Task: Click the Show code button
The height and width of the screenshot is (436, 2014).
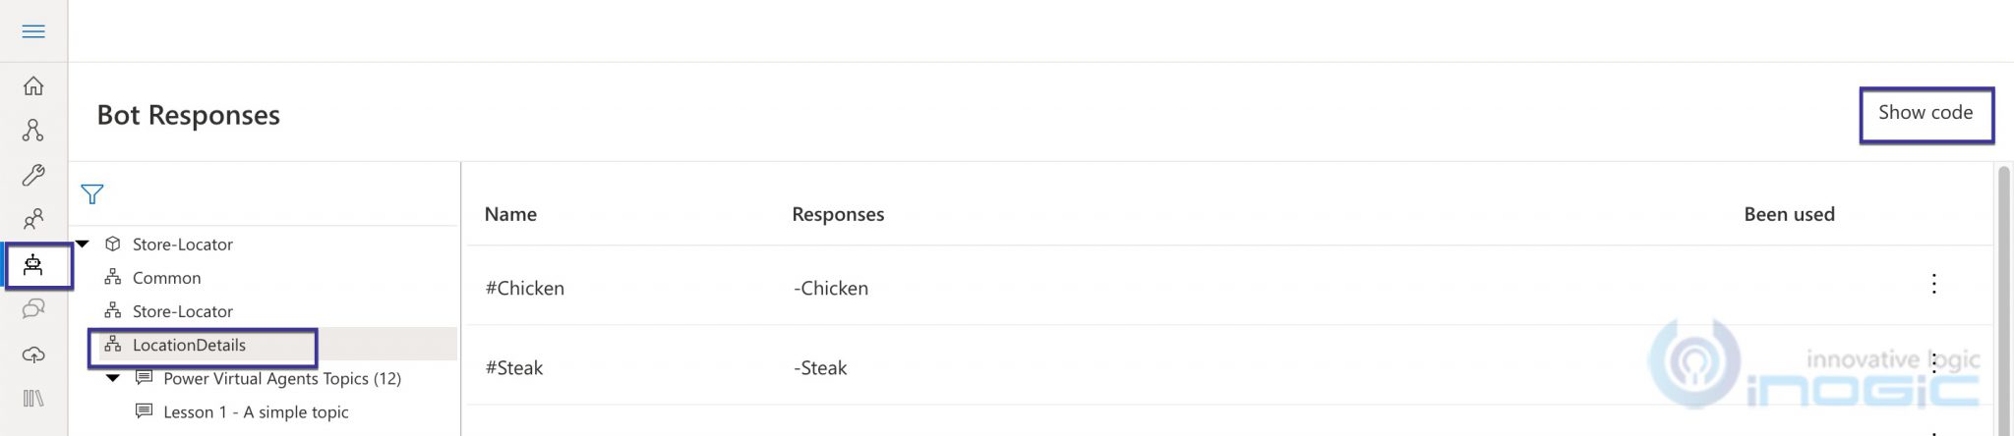Action: [x=1925, y=113]
